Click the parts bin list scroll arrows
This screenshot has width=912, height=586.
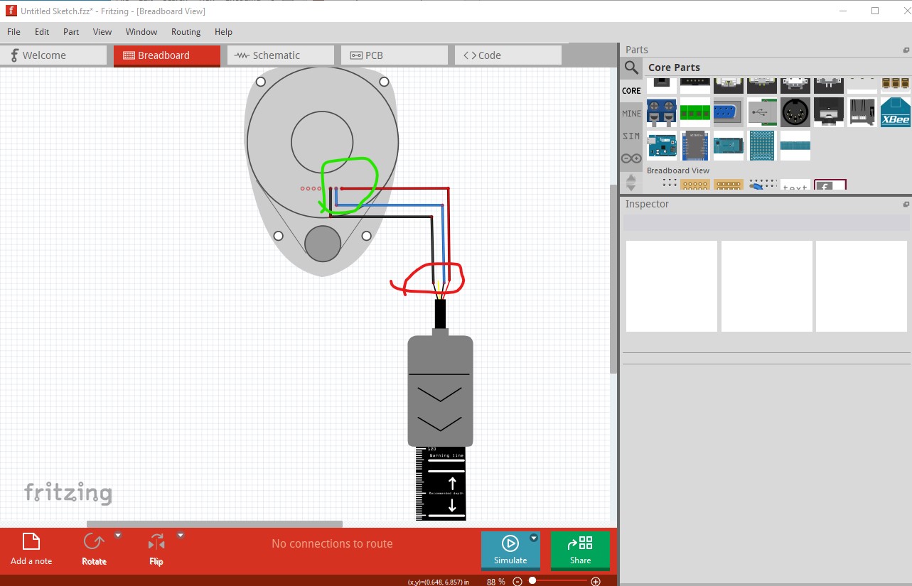click(x=631, y=182)
